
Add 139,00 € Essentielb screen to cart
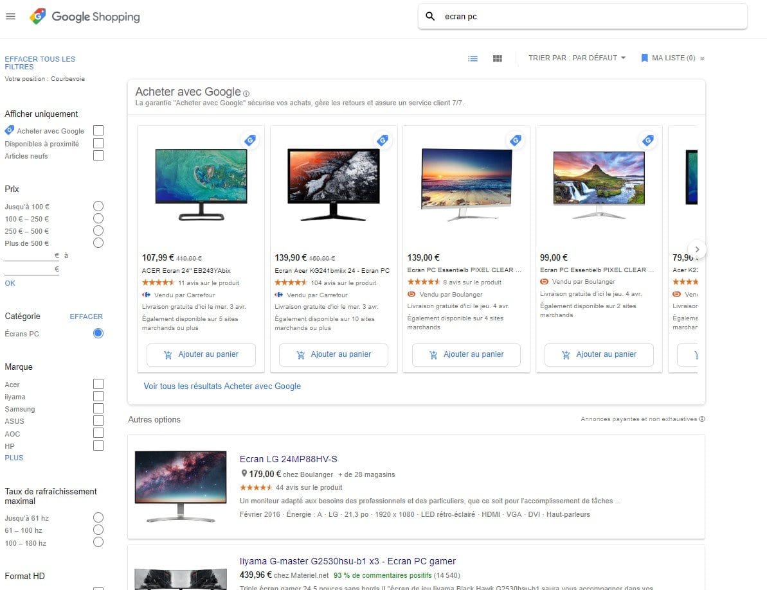(x=466, y=354)
